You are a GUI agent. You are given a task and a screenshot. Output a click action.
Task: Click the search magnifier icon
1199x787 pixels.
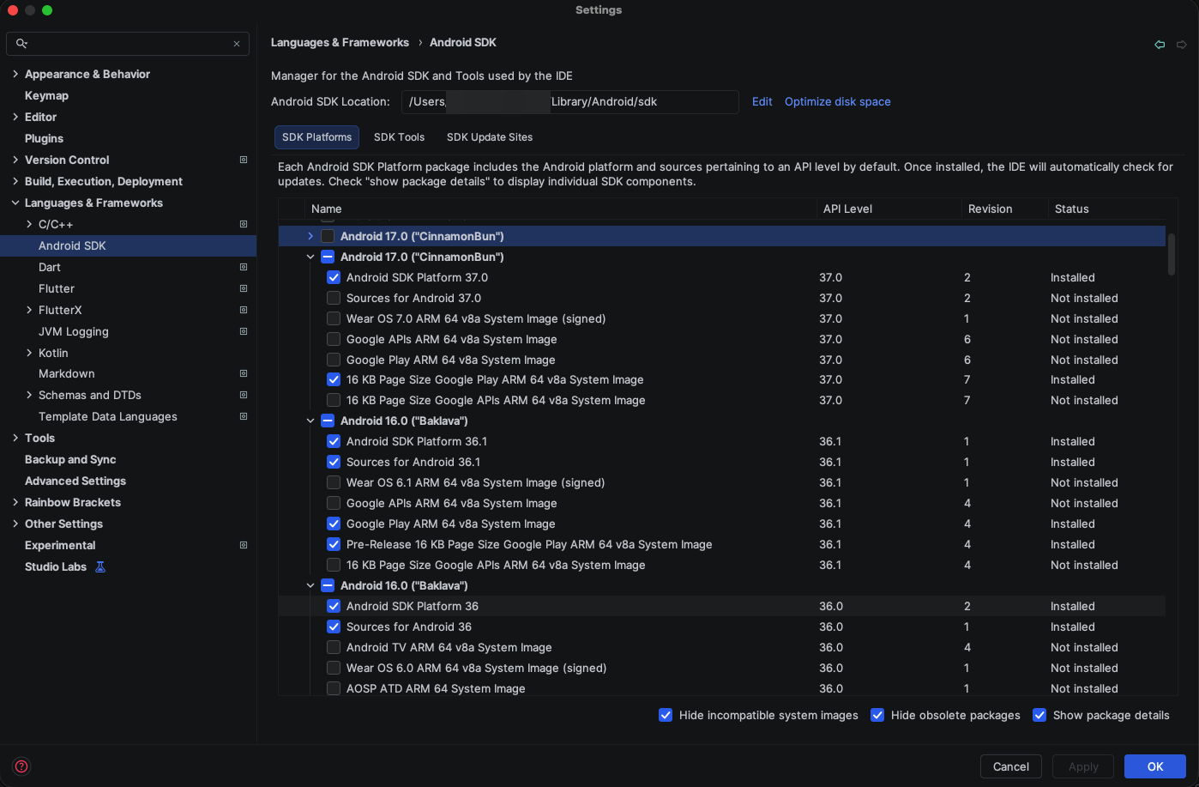coord(21,43)
